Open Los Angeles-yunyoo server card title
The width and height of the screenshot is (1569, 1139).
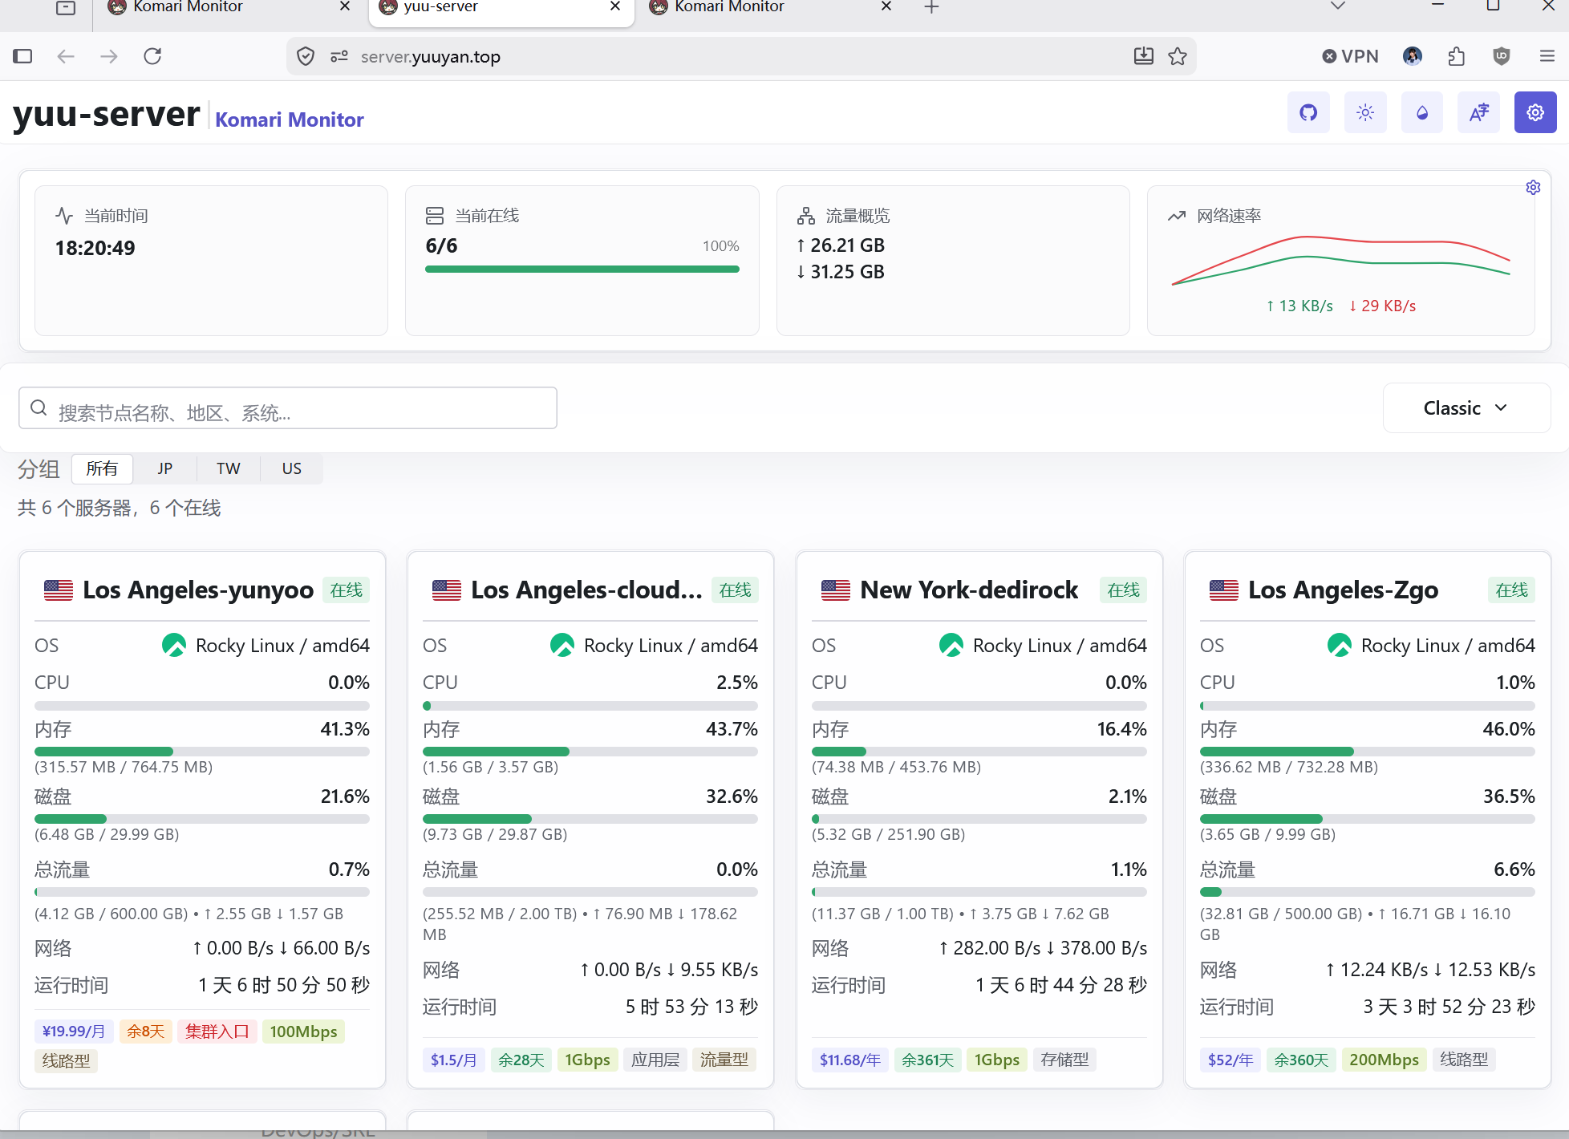point(198,590)
